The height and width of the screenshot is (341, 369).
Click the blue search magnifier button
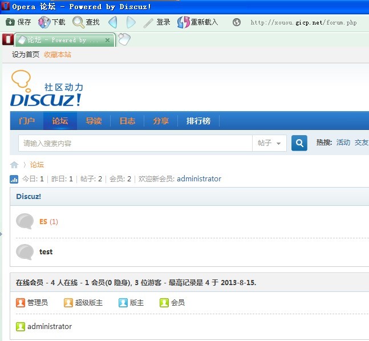(299, 143)
